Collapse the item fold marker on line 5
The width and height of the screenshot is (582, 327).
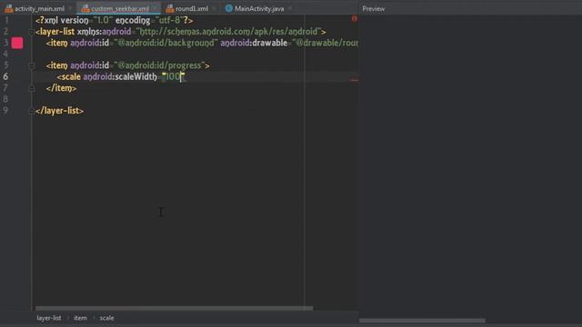(x=32, y=66)
